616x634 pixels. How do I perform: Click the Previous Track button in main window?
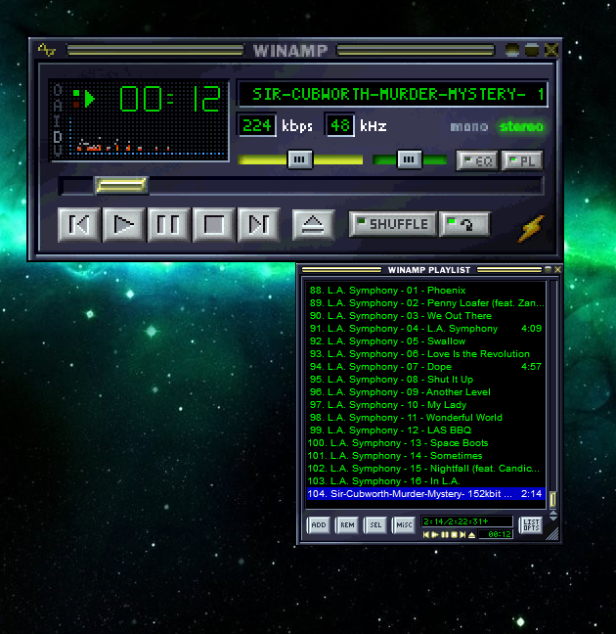click(x=78, y=224)
